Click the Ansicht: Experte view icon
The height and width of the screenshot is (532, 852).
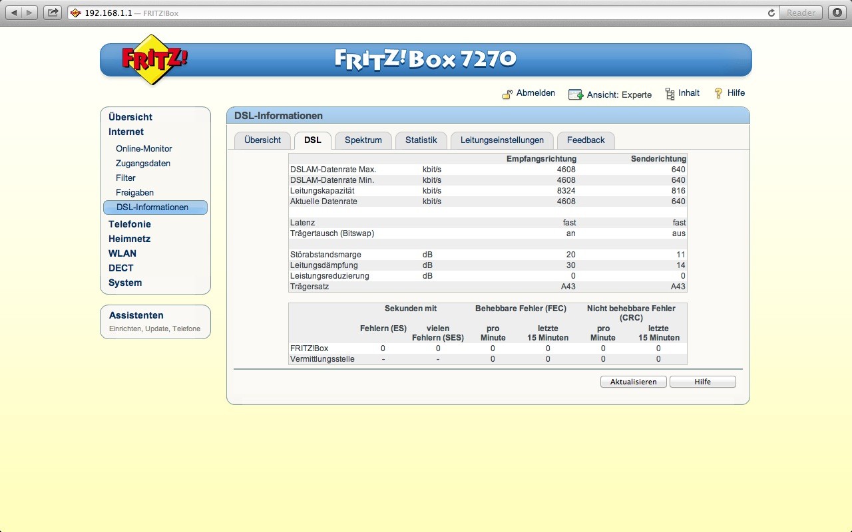tap(575, 94)
